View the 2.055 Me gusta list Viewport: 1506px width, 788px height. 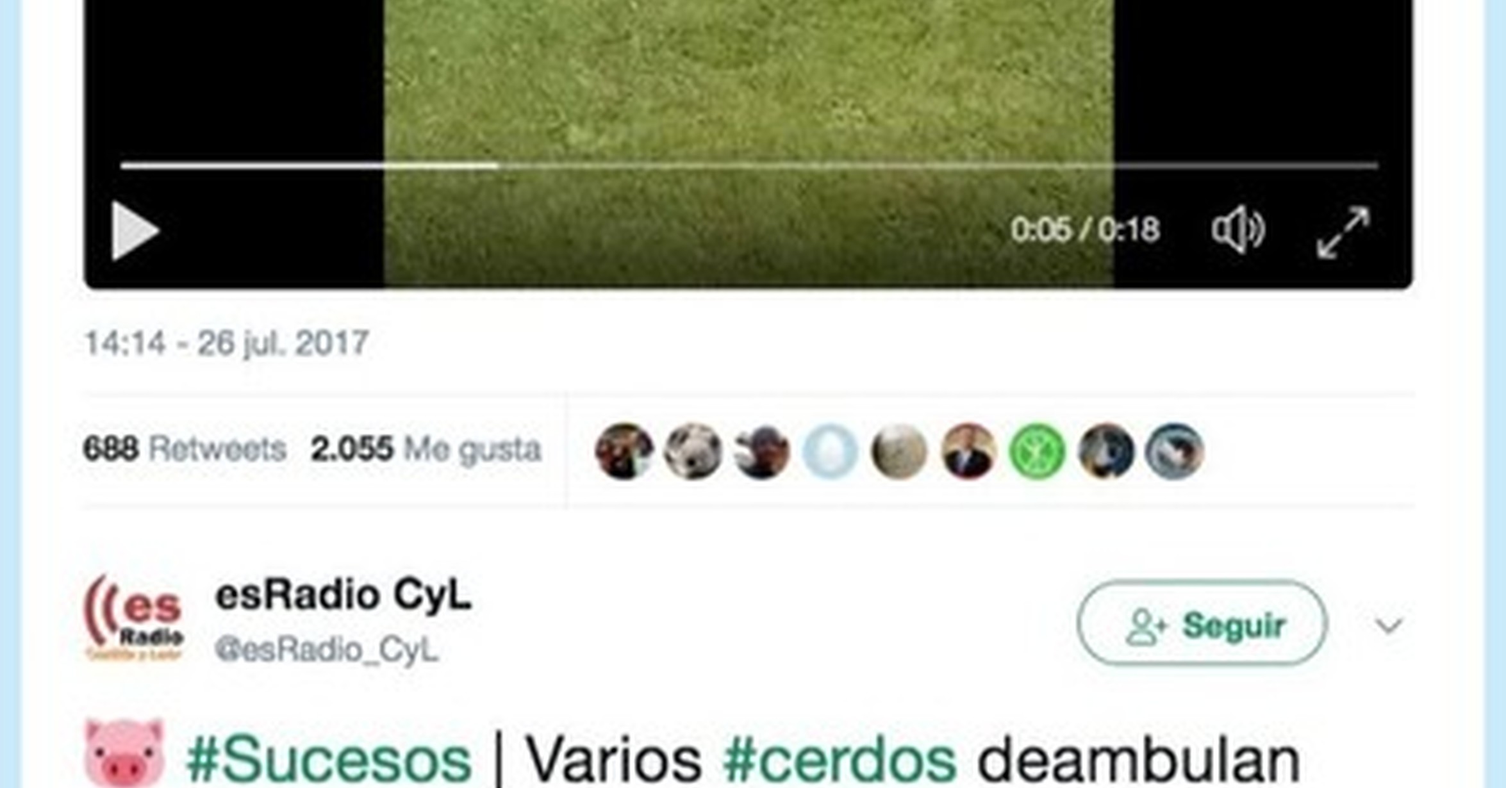[x=426, y=448]
